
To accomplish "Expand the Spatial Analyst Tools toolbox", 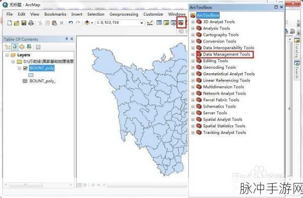I will coord(193,120).
